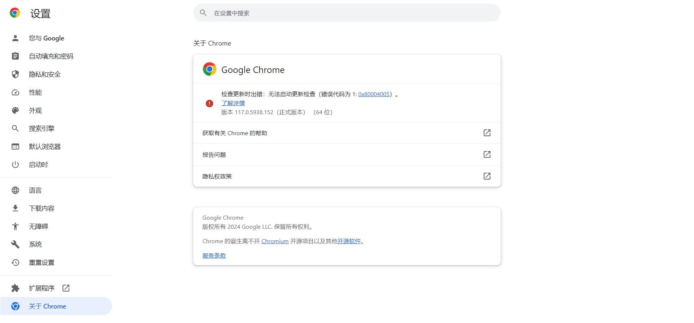Image resolution: width=694 pixels, height=323 pixels.
Task: Click the external link icon on the 报告问题 row
Action: click(487, 154)
